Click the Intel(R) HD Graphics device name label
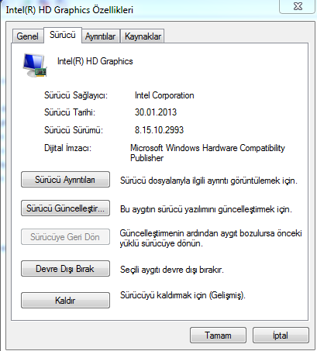Viewport: 317px width, 351px height. 95,61
